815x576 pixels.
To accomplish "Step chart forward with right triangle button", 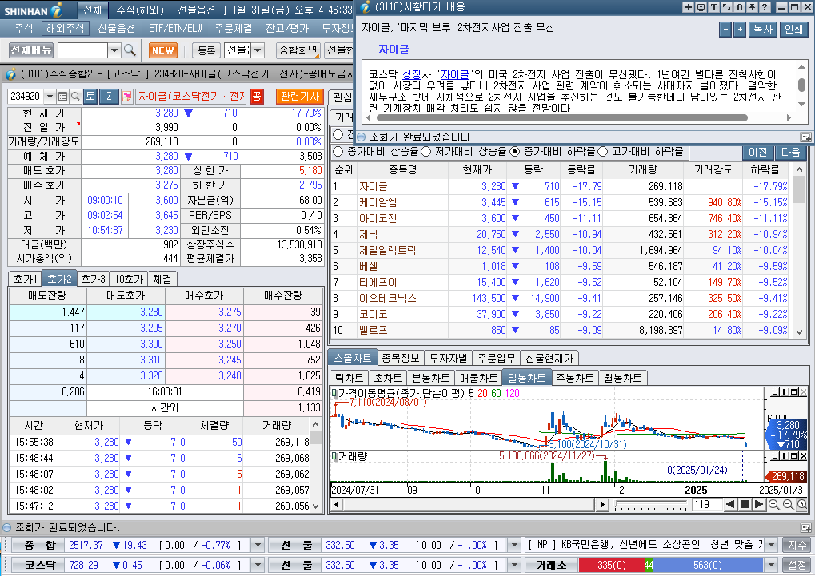I will 758,504.
